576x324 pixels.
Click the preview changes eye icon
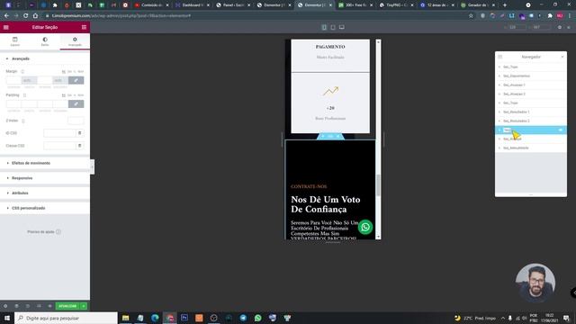[x=50, y=306]
